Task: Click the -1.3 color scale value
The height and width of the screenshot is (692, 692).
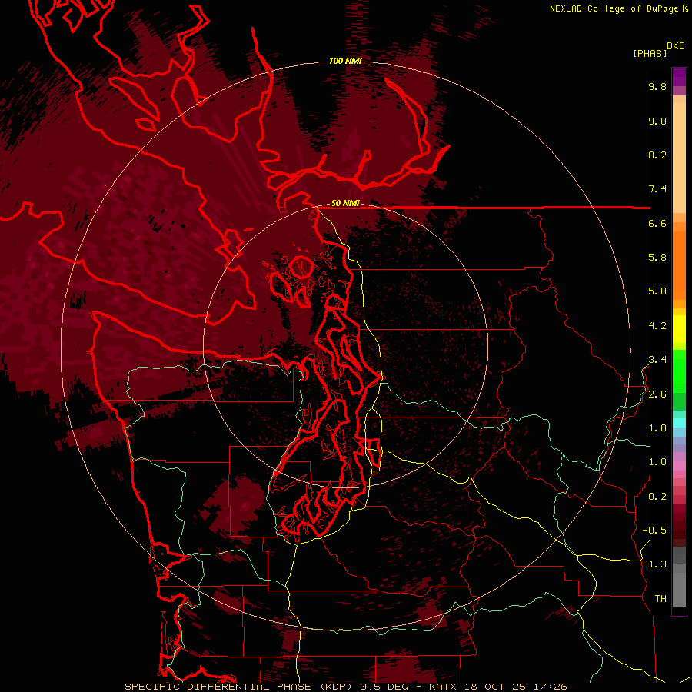Action: coord(654,564)
